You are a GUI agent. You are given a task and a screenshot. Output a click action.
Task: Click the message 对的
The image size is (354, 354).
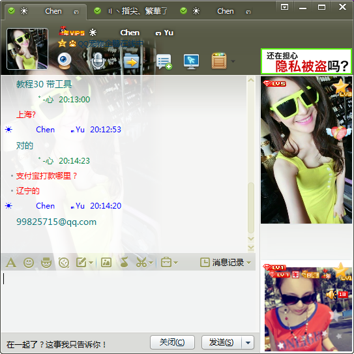pyautogui.click(x=25, y=145)
